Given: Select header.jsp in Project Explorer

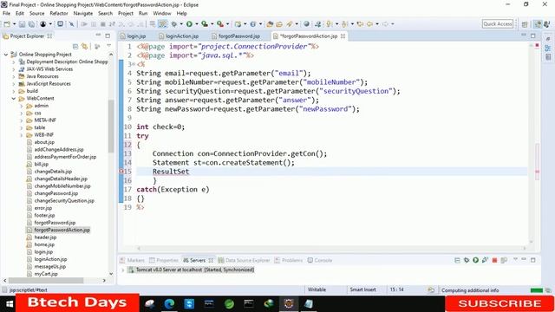Looking at the screenshot, I should click(45, 237).
